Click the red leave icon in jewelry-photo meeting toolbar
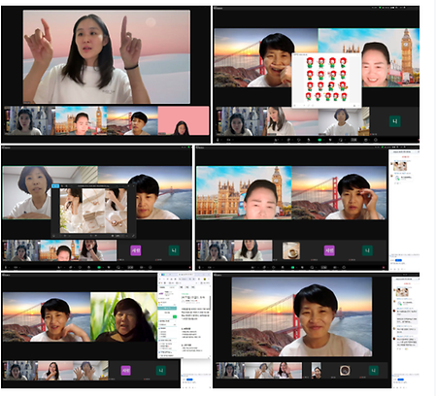The height and width of the screenshot is (396, 437). pyautogui.click(x=190, y=267)
